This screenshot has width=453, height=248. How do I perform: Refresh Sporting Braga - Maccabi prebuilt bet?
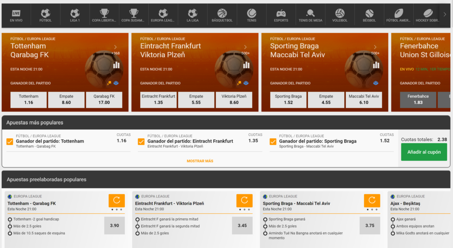click(372, 200)
